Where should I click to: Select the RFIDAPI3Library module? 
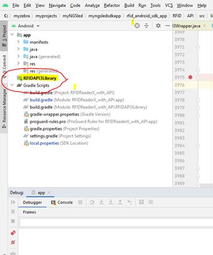pyautogui.click(x=40, y=78)
